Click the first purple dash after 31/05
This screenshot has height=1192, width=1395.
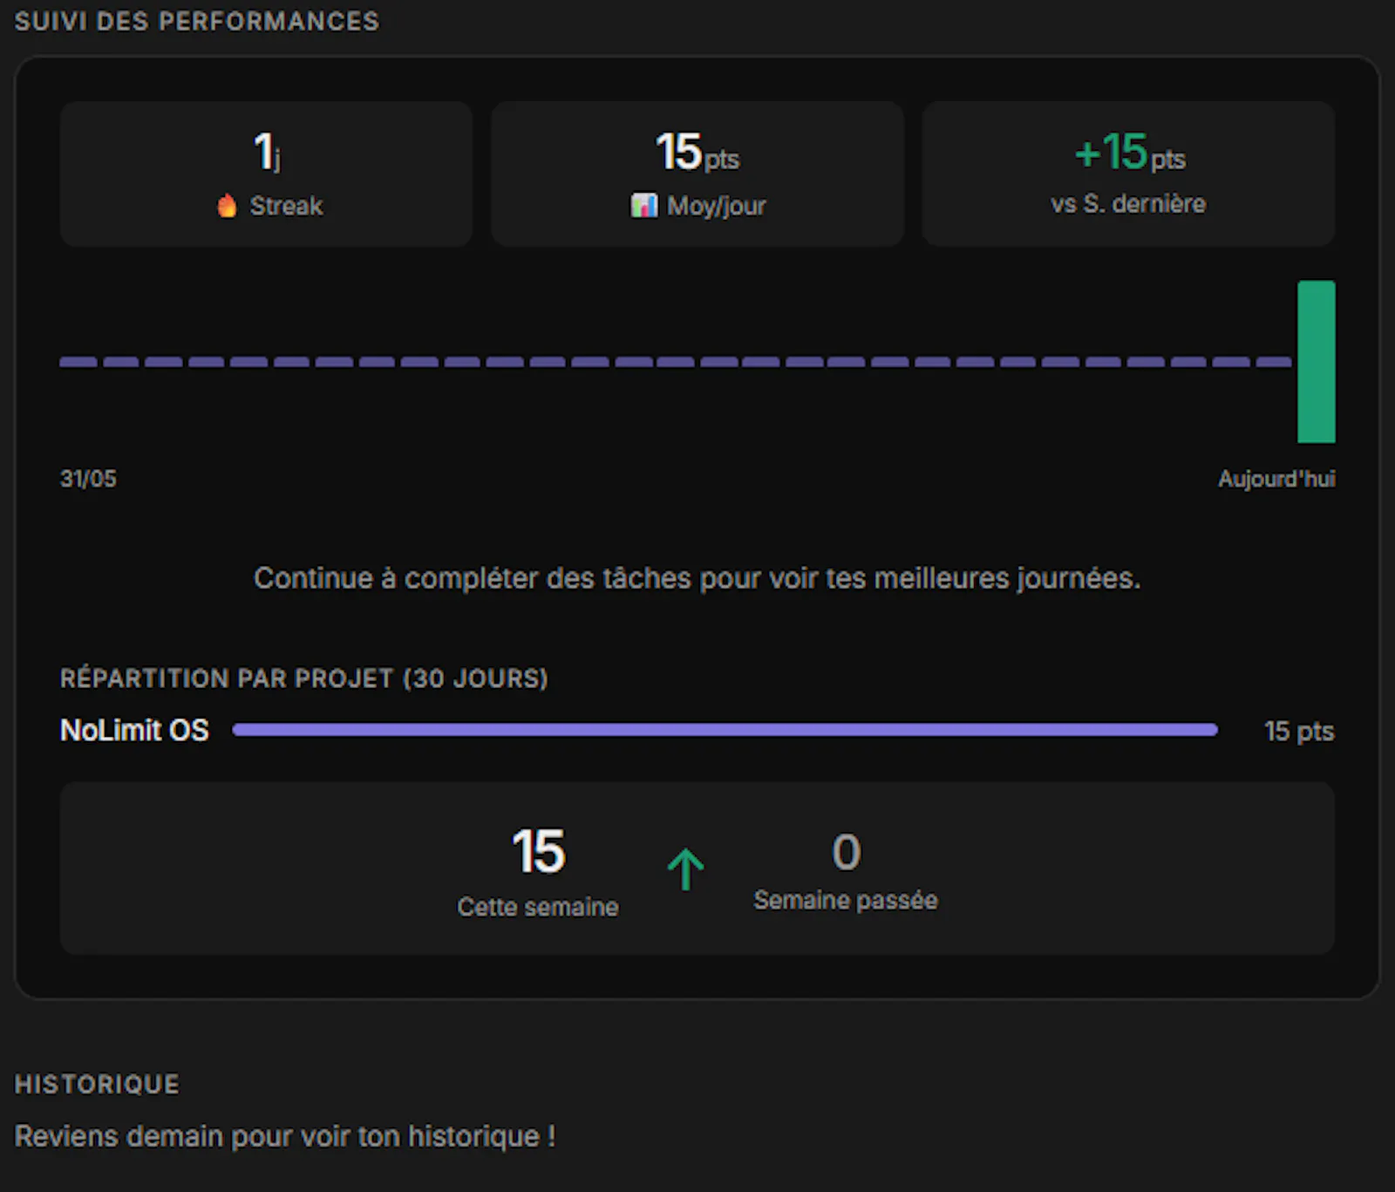(78, 362)
